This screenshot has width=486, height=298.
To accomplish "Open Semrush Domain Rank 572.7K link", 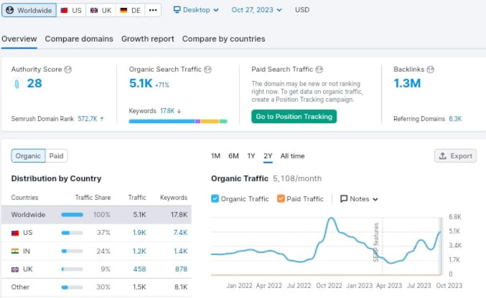I will (x=87, y=118).
